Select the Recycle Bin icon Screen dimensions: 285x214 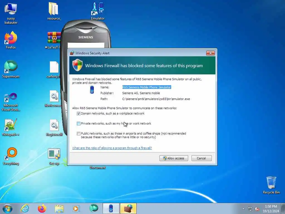[271, 185]
